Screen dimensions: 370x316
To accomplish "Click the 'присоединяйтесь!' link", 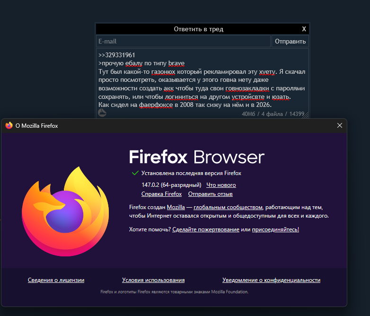I will (x=275, y=229).
